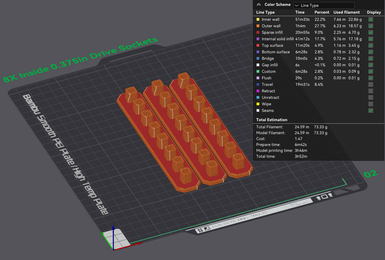Click the Model printing time '3h46m'
This screenshot has height=260, width=385.
301,150
